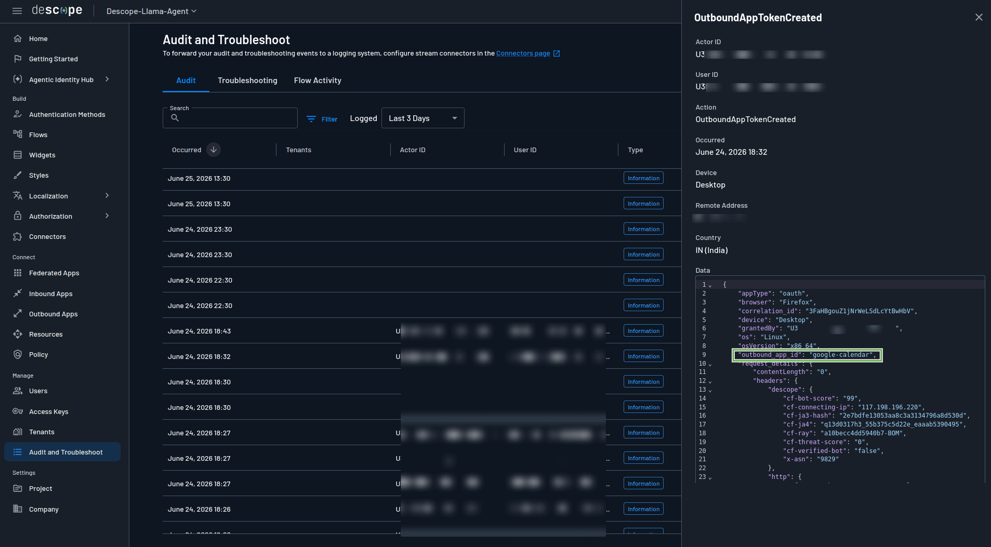The width and height of the screenshot is (991, 547).
Task: Switch to the Flow Activity tab
Action: (x=318, y=81)
